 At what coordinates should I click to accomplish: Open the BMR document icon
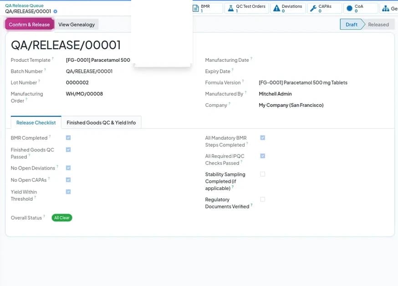coord(196,8)
